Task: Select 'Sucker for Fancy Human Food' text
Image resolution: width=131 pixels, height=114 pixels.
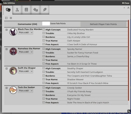Action: (x=83, y=53)
